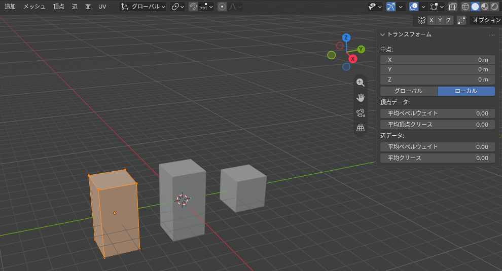Click the negative X red circle on the navigation gizmo
This screenshot has width=502, height=271.
click(x=340, y=46)
